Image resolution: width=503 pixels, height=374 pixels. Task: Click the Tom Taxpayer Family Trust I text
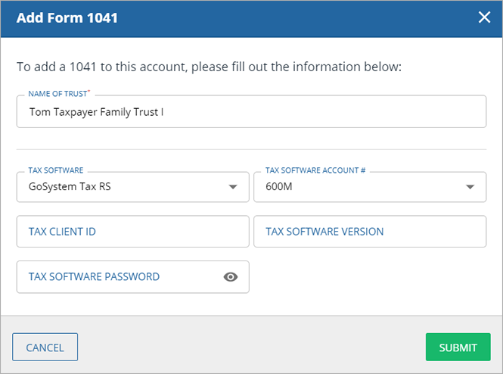pyautogui.click(x=96, y=112)
